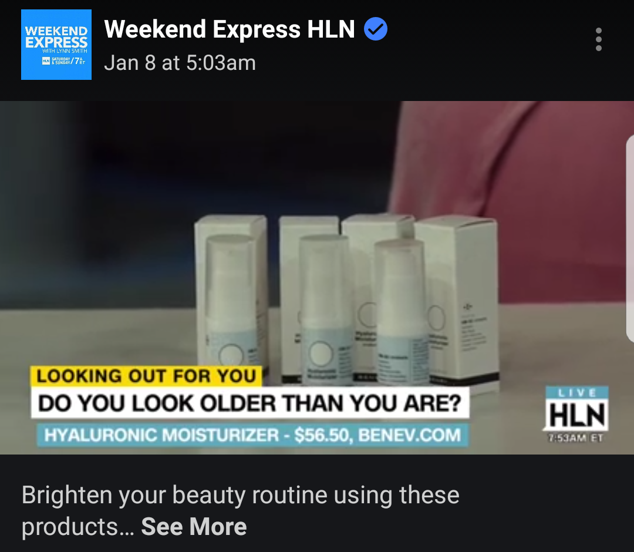Viewport: 634px width, 552px height.
Task: Open the three-dot post options menu
Action: [x=598, y=39]
